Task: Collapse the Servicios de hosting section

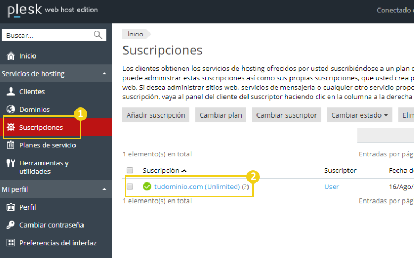Action: click(104, 74)
